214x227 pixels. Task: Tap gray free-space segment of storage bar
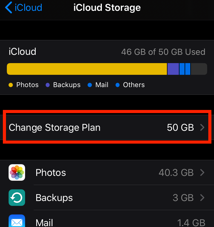[x=199, y=69]
